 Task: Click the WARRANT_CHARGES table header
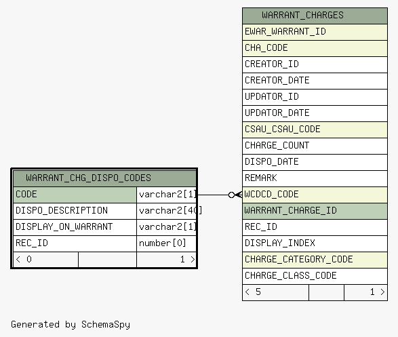[x=315, y=16]
